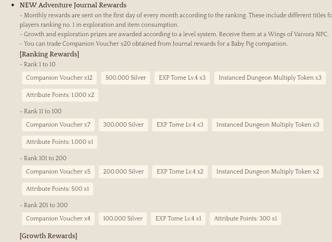Screen dimensions: 332x242
Task: Click the [Growth Rewards] section heading
Action: tap(48, 236)
